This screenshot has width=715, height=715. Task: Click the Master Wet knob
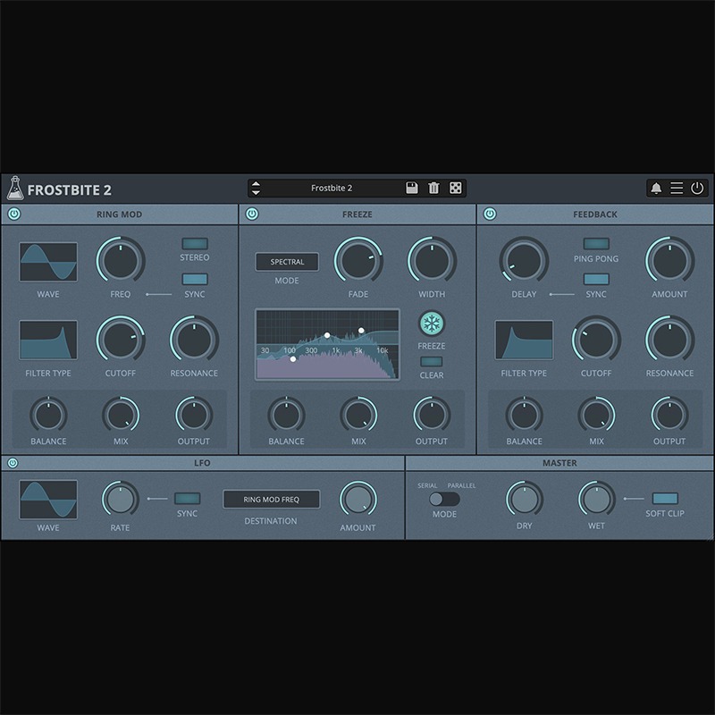tap(596, 499)
